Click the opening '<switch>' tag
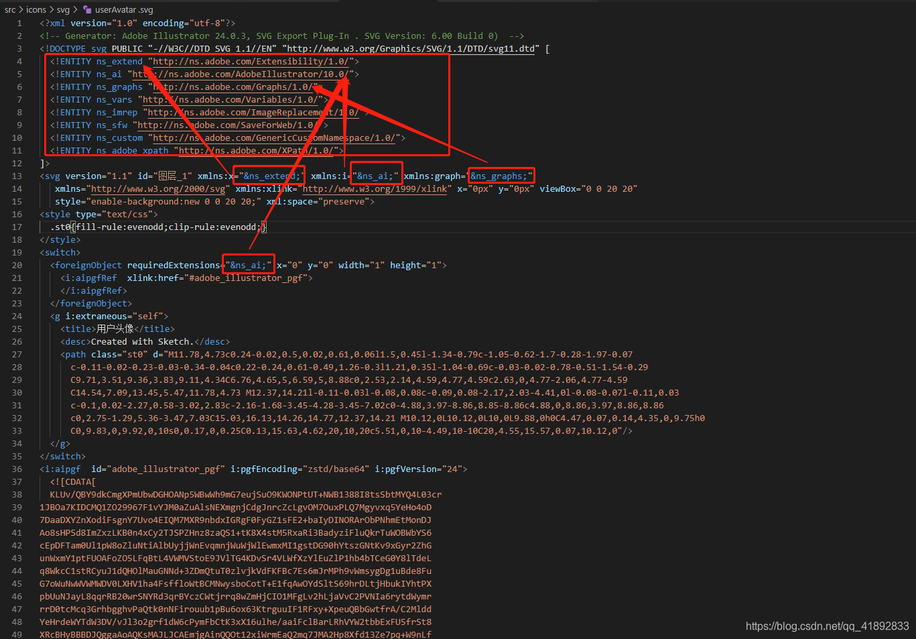 (x=60, y=253)
